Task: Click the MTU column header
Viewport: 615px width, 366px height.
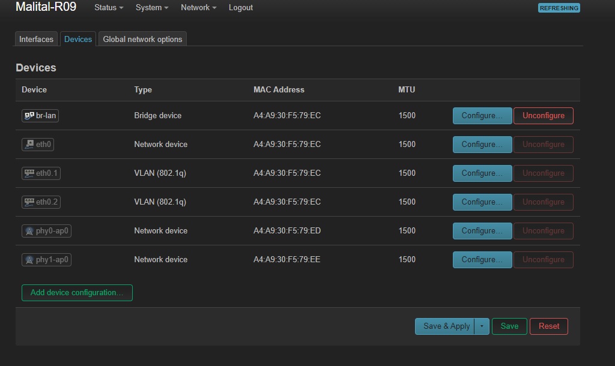Action: (x=407, y=90)
